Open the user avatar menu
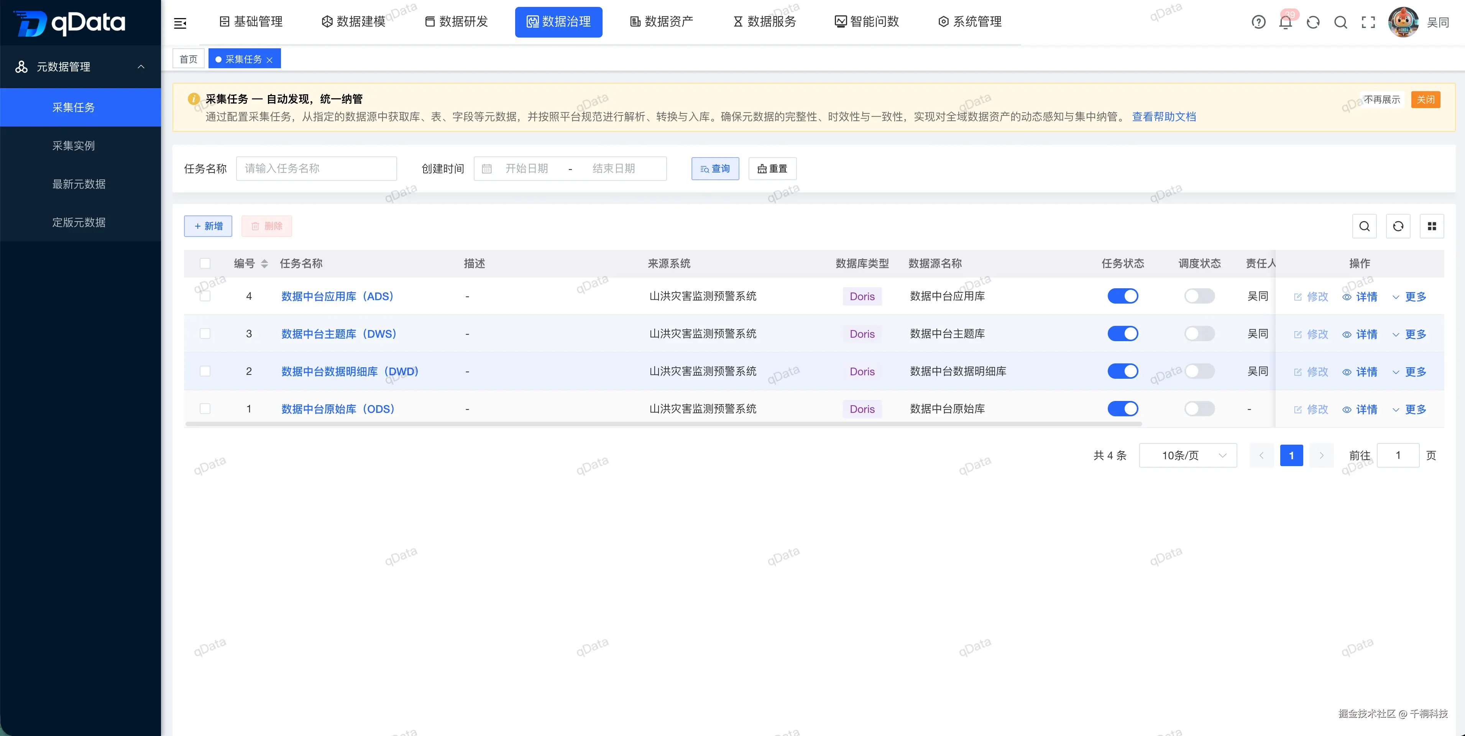 point(1403,22)
